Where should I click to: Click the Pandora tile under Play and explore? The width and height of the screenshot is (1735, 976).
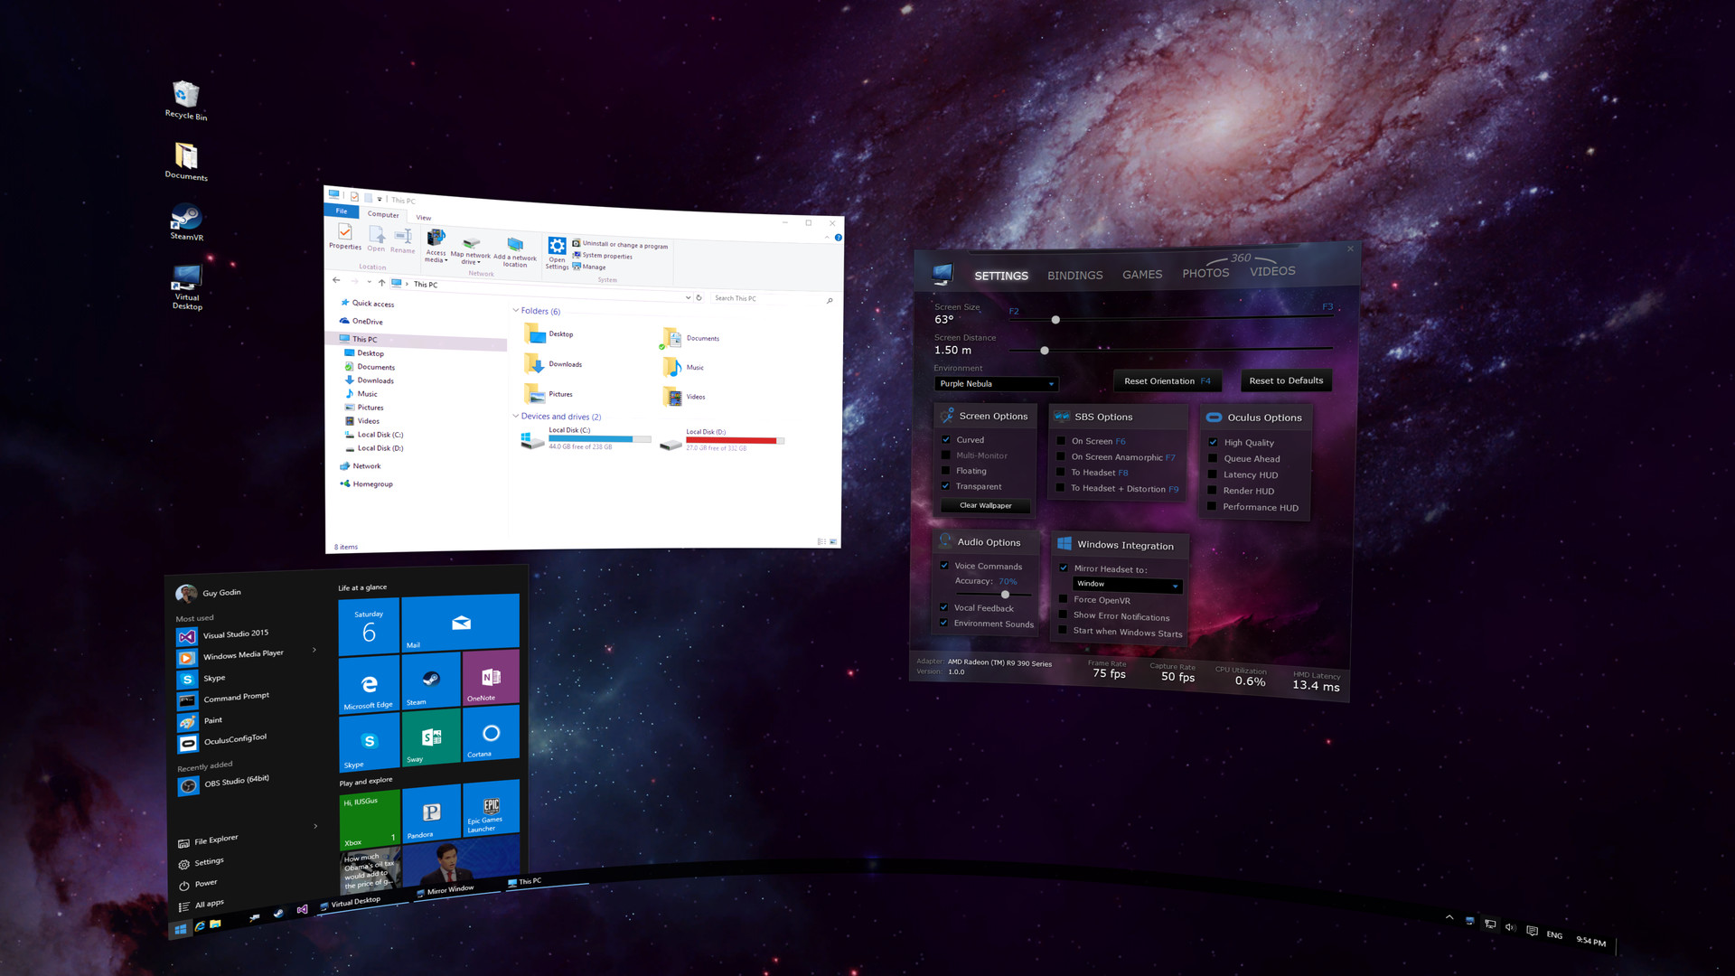430,812
